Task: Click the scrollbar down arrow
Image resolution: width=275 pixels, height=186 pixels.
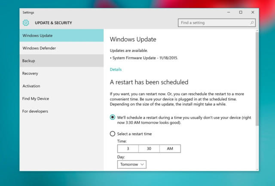Action: tap(257, 170)
